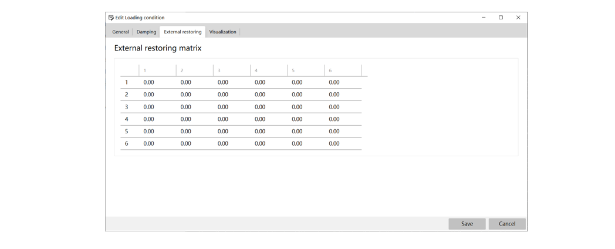Minimize the Edit Loading condition dialog
615x249 pixels.
click(484, 17)
